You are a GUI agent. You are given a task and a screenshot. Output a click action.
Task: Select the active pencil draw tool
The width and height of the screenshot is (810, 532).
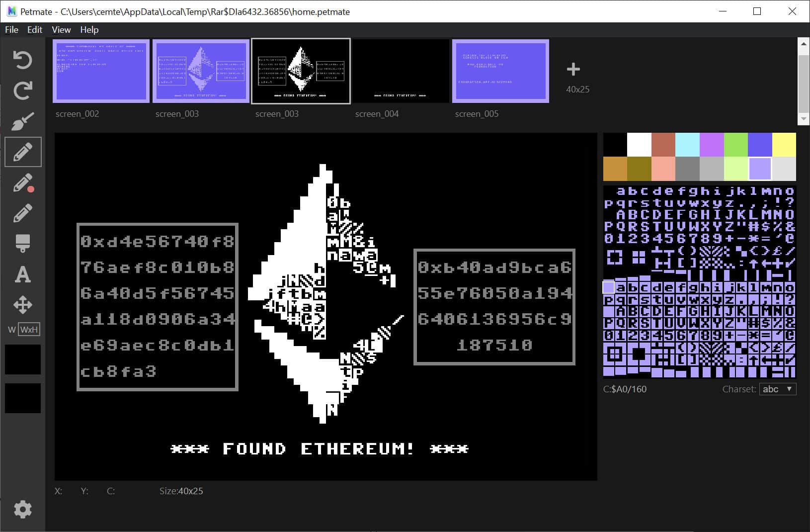[x=23, y=152]
